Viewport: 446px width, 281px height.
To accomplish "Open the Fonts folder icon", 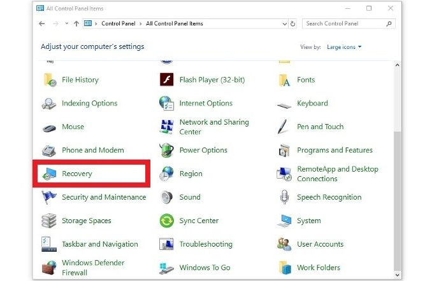I will [x=284, y=80].
